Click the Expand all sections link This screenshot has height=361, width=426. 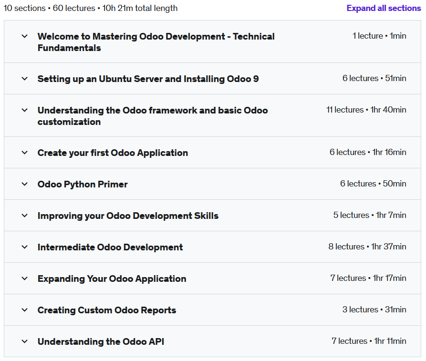coord(384,8)
